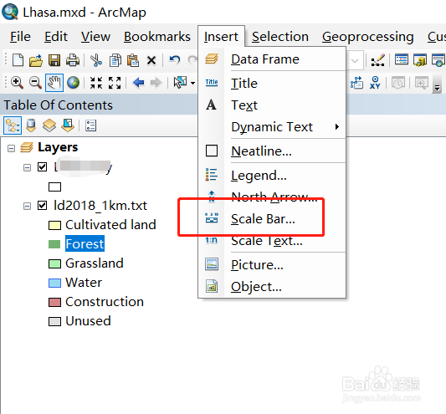Screen dimensions: 446x414
Task: Open the Bookmarks menu
Action: pos(157,37)
